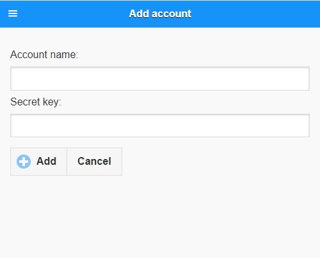Activate the field under Account name label
Image resolution: width=320 pixels, height=258 pixels.
[160, 79]
